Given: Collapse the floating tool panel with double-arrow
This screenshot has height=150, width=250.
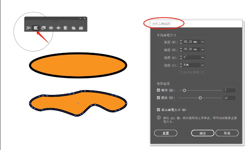Looking at the screenshot, I should (x=80, y=18).
